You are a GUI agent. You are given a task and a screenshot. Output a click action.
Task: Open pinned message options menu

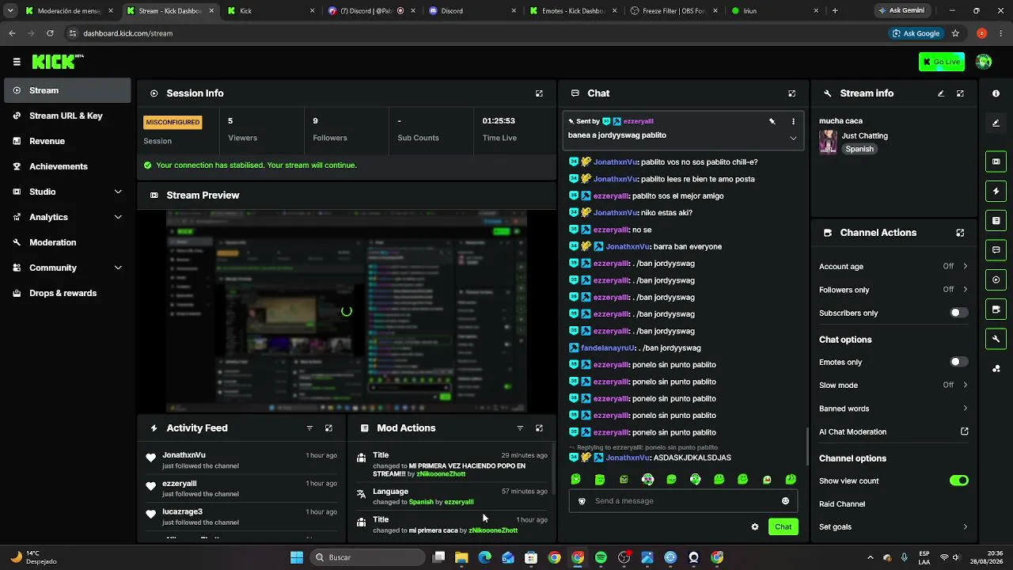pos(793,121)
